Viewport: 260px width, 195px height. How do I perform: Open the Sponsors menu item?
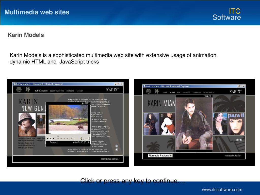tap(70, 91)
